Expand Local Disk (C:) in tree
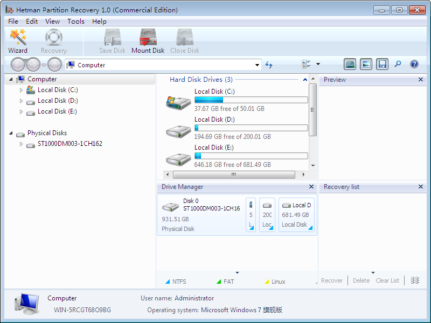Viewport: 431px width, 323px height. [x=21, y=90]
